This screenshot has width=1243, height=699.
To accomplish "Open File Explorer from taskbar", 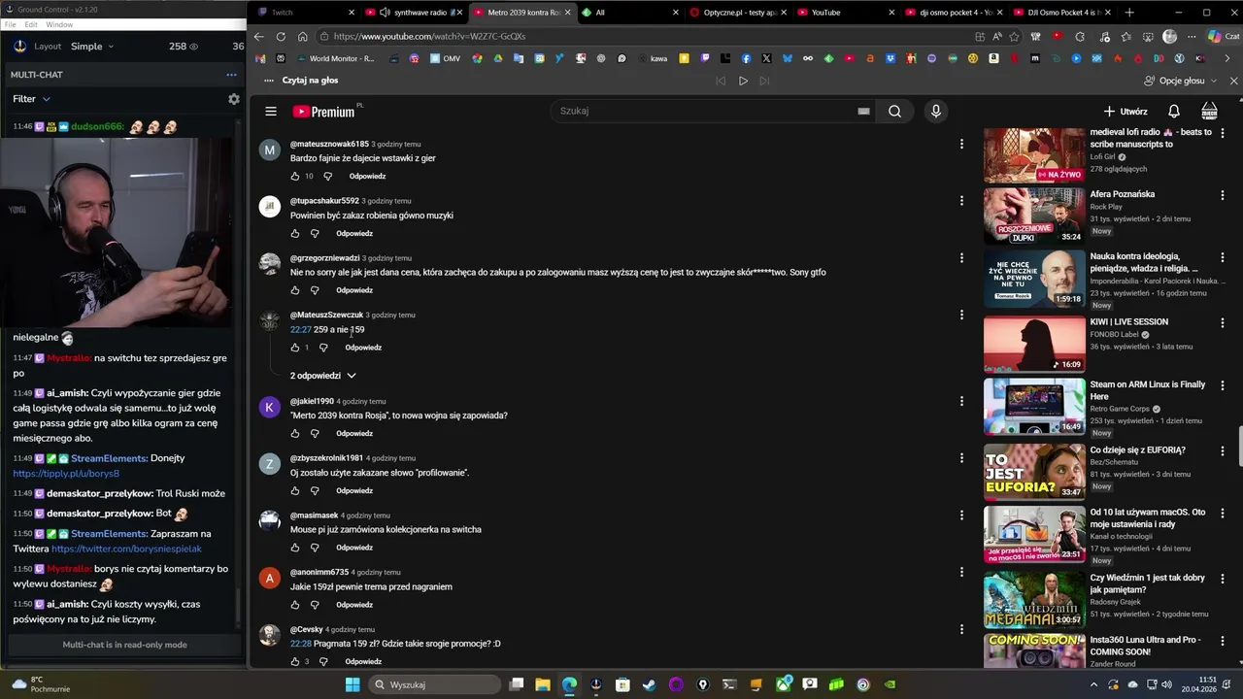I will coord(543,684).
